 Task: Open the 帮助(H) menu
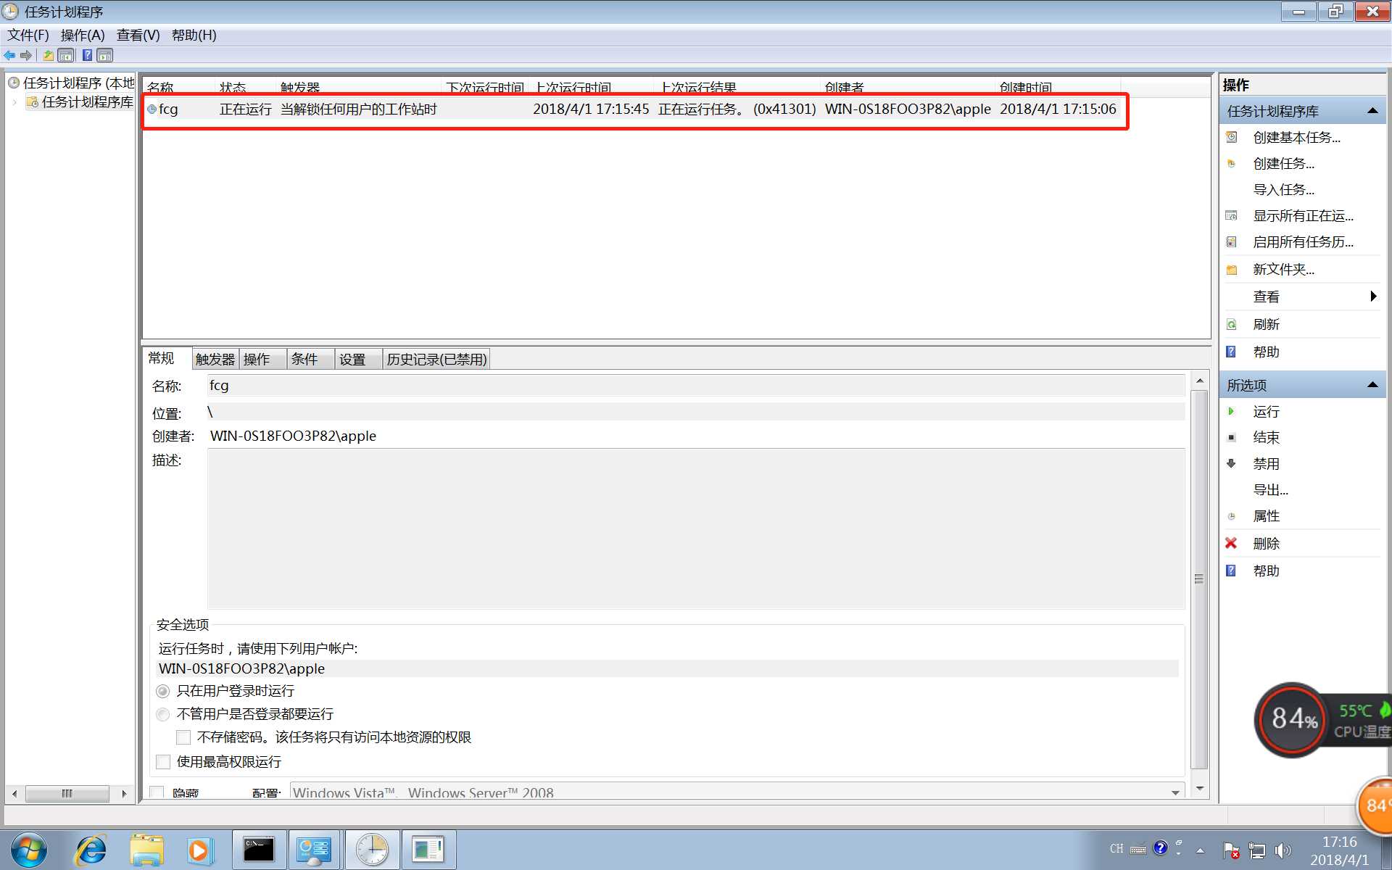pyautogui.click(x=194, y=35)
